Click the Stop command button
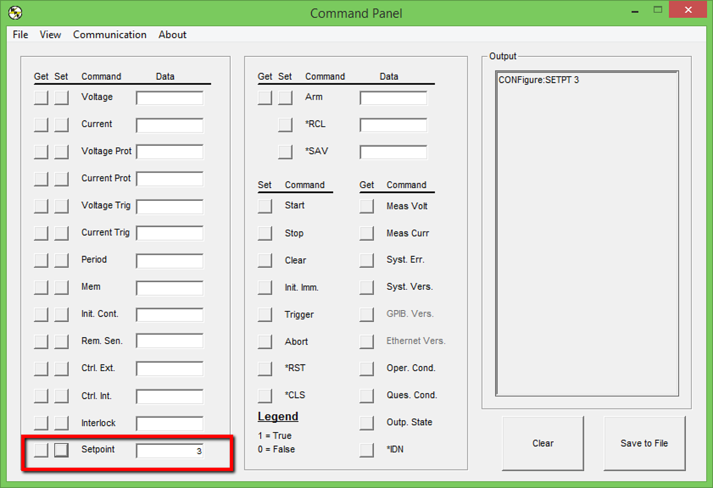Screen dimensions: 713x488 tap(265, 233)
